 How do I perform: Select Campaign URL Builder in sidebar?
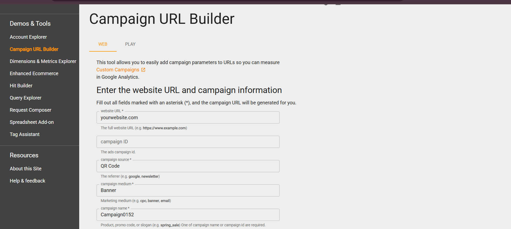[34, 49]
